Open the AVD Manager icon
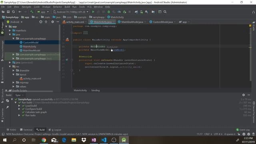The image size is (256, 144). tap(141, 12)
